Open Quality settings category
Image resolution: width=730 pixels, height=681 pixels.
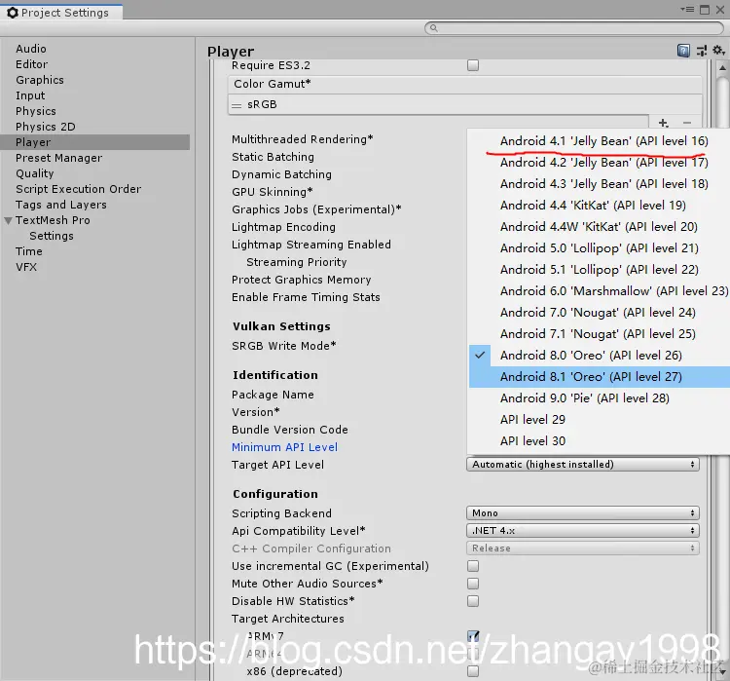[35, 173]
